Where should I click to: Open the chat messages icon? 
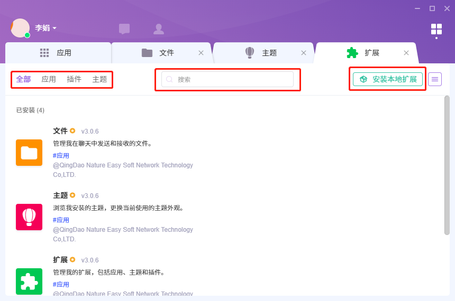click(124, 29)
